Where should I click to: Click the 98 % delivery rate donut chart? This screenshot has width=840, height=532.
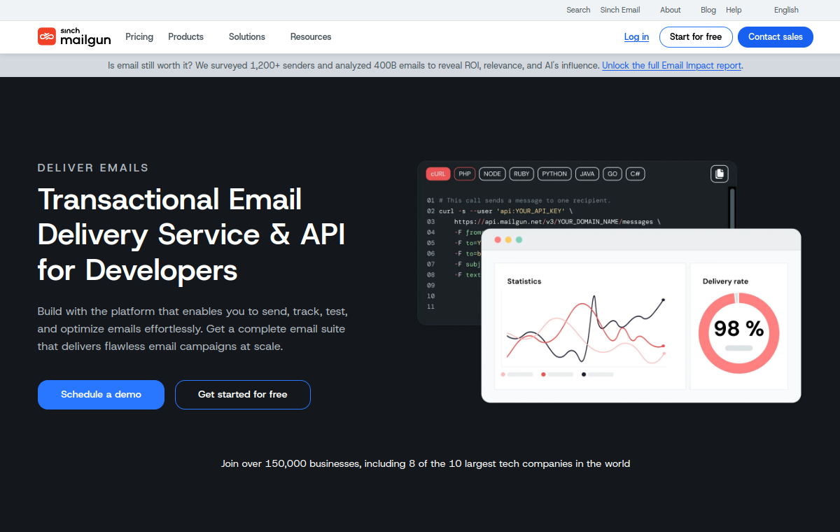738,332
